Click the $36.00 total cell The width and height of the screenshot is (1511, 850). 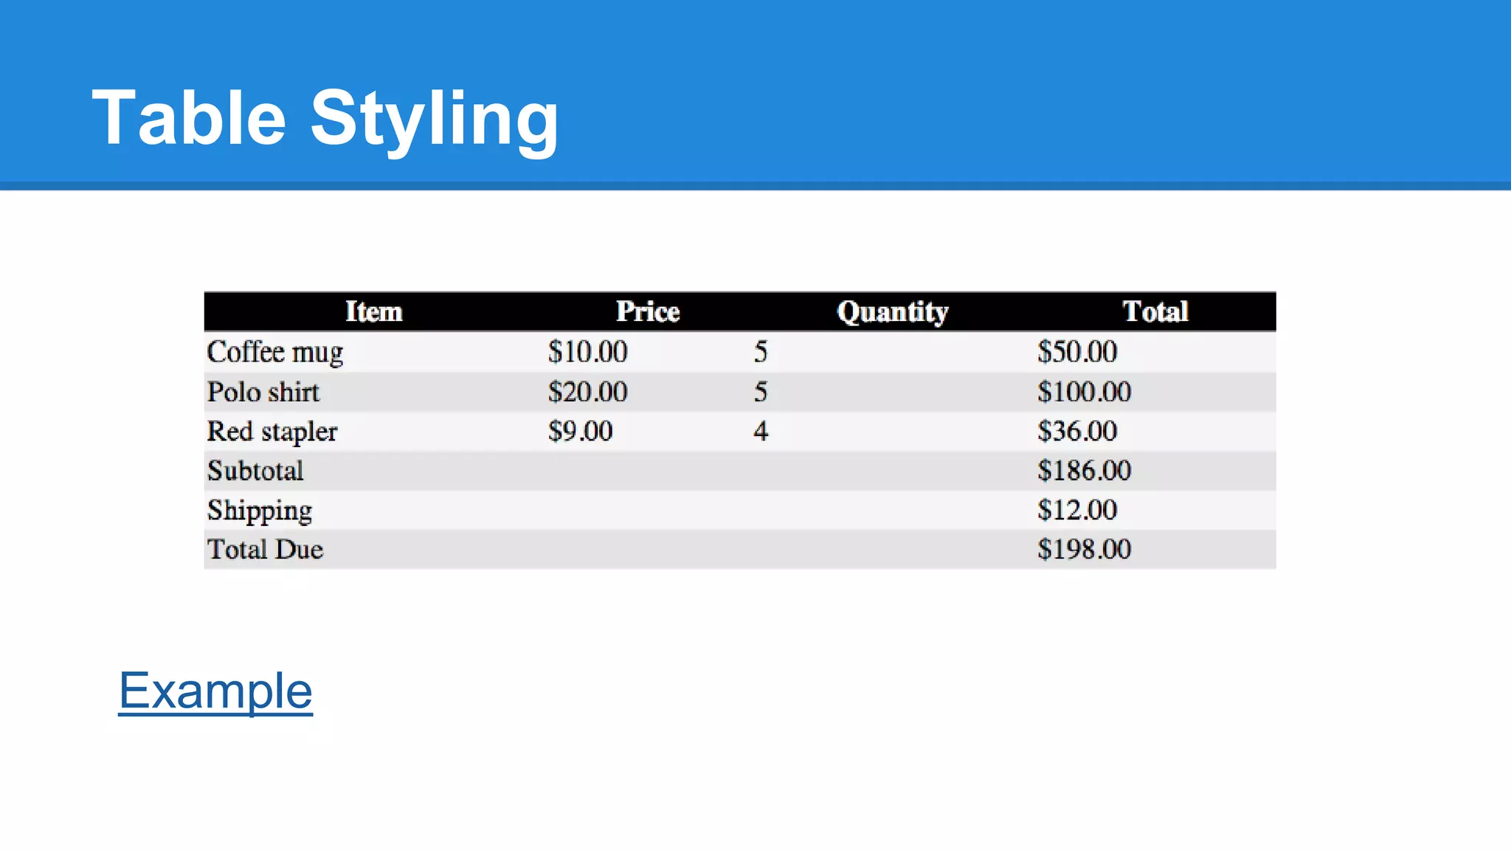pos(1077,431)
